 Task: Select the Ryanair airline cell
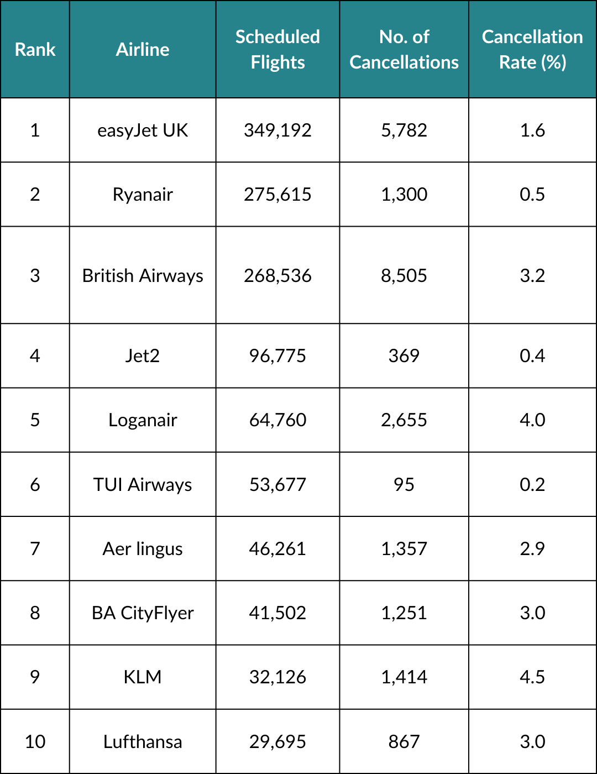coord(143,195)
